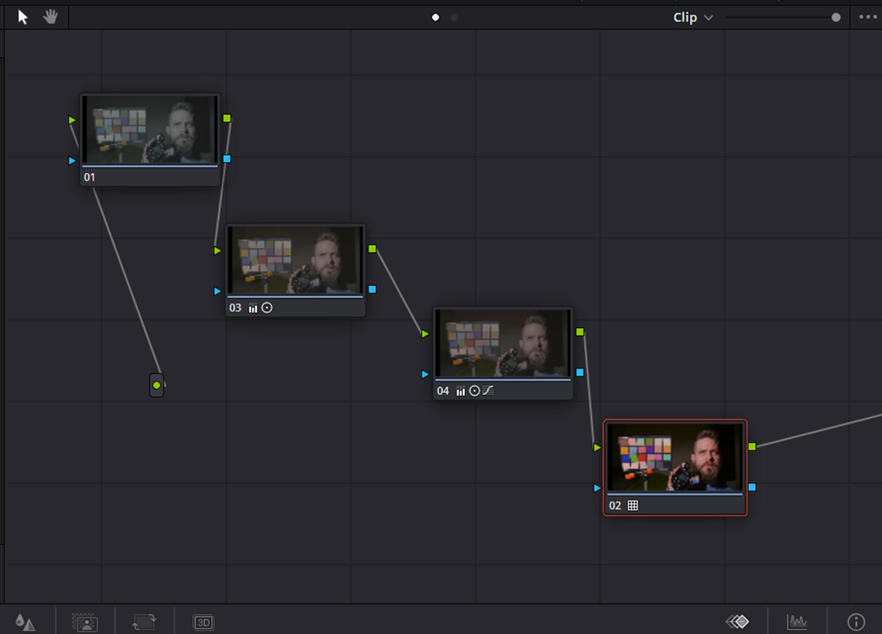
Task: Open the information panel
Action: [856, 621]
